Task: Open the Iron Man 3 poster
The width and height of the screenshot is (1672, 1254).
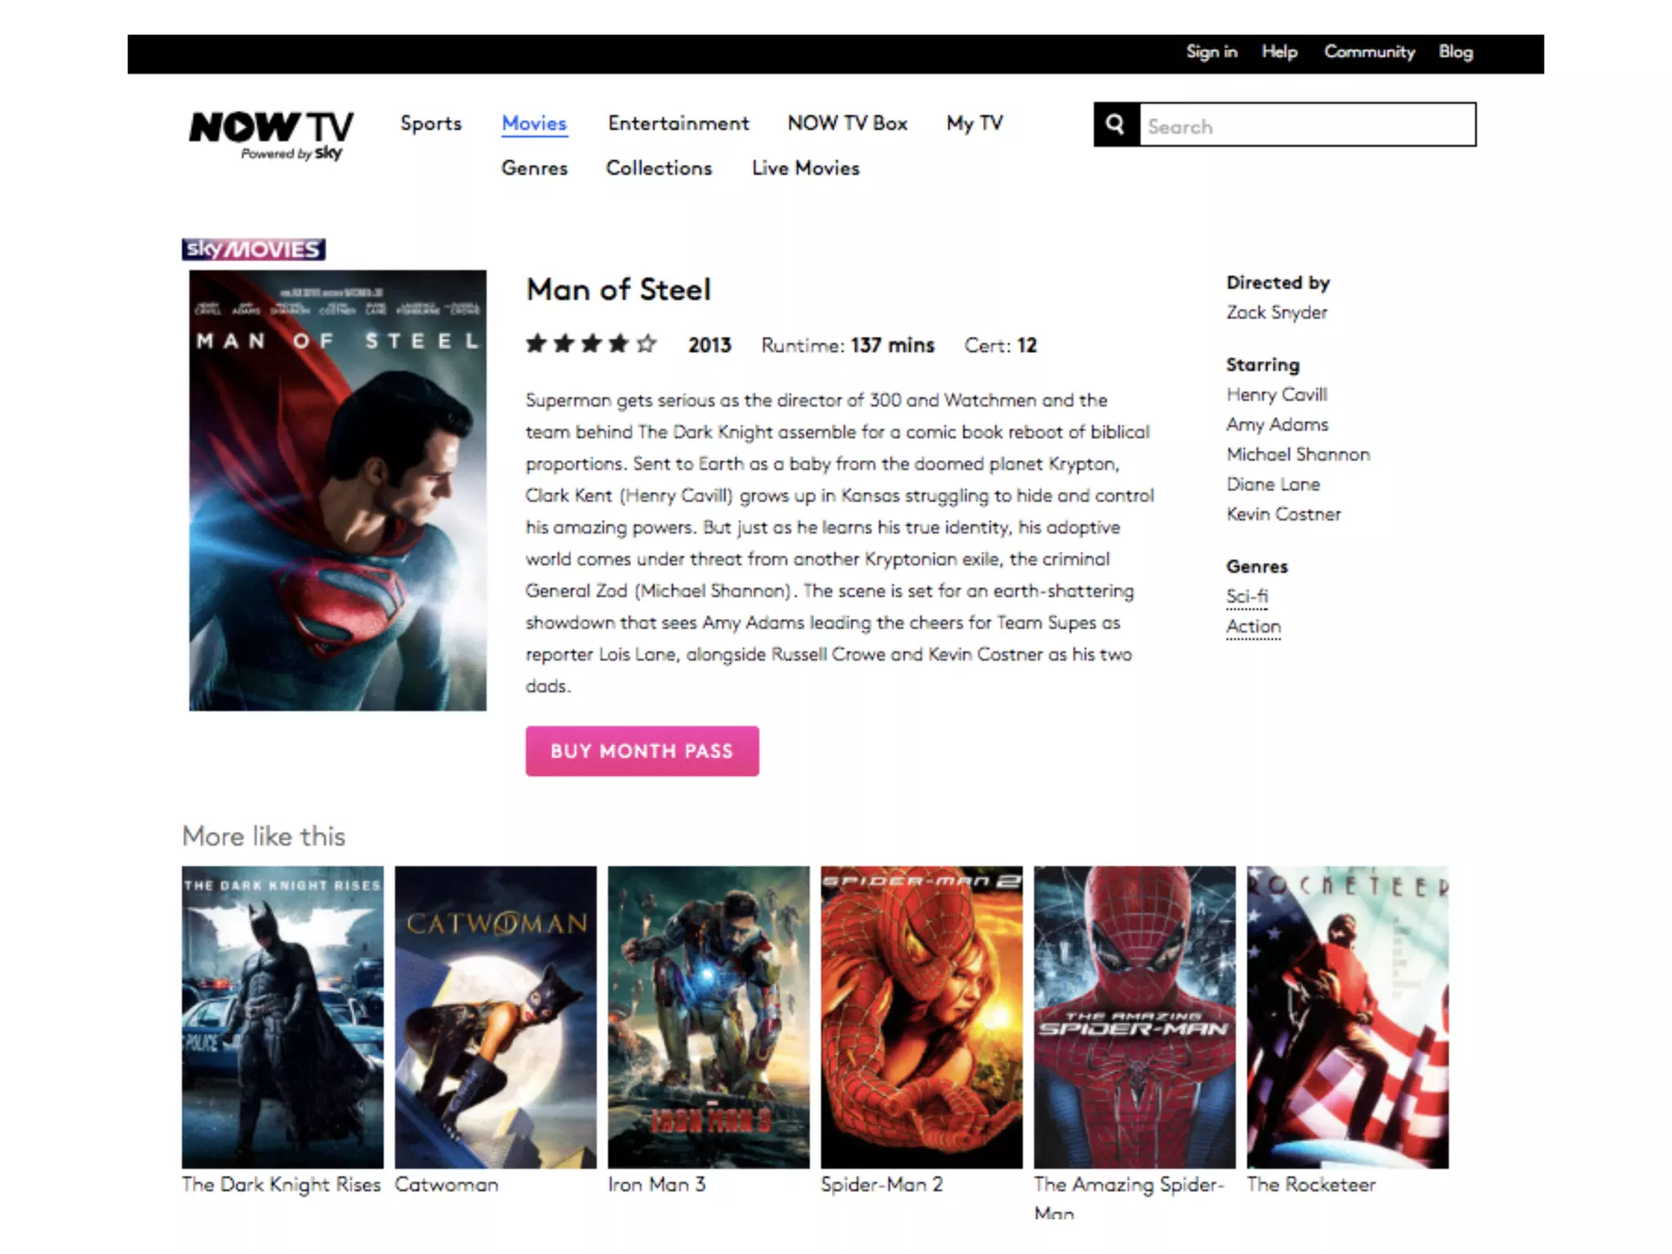Action: coord(709,1016)
